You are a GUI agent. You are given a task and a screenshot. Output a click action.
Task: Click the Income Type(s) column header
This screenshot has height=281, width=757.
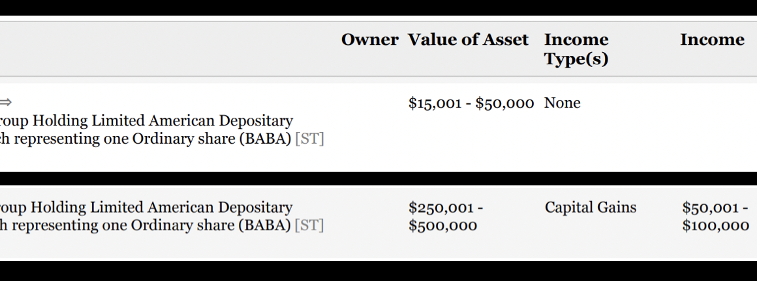[x=576, y=49]
